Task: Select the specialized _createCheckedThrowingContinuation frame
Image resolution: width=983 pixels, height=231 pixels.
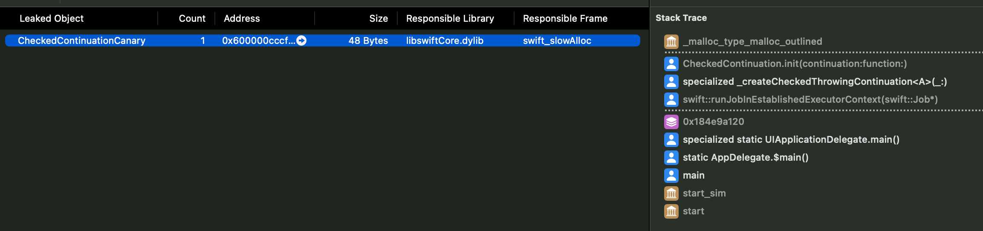Action: click(815, 81)
